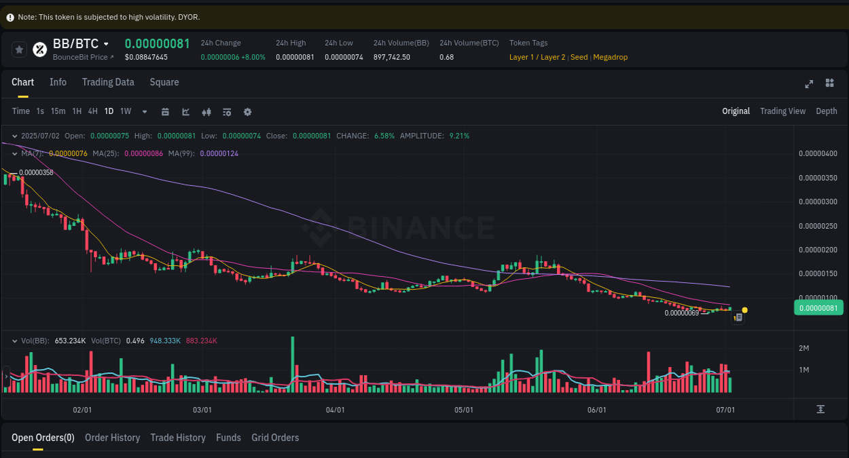The width and height of the screenshot is (849, 458).
Task: Open the extra timeframe intervals dropdown
Action: pos(144,111)
